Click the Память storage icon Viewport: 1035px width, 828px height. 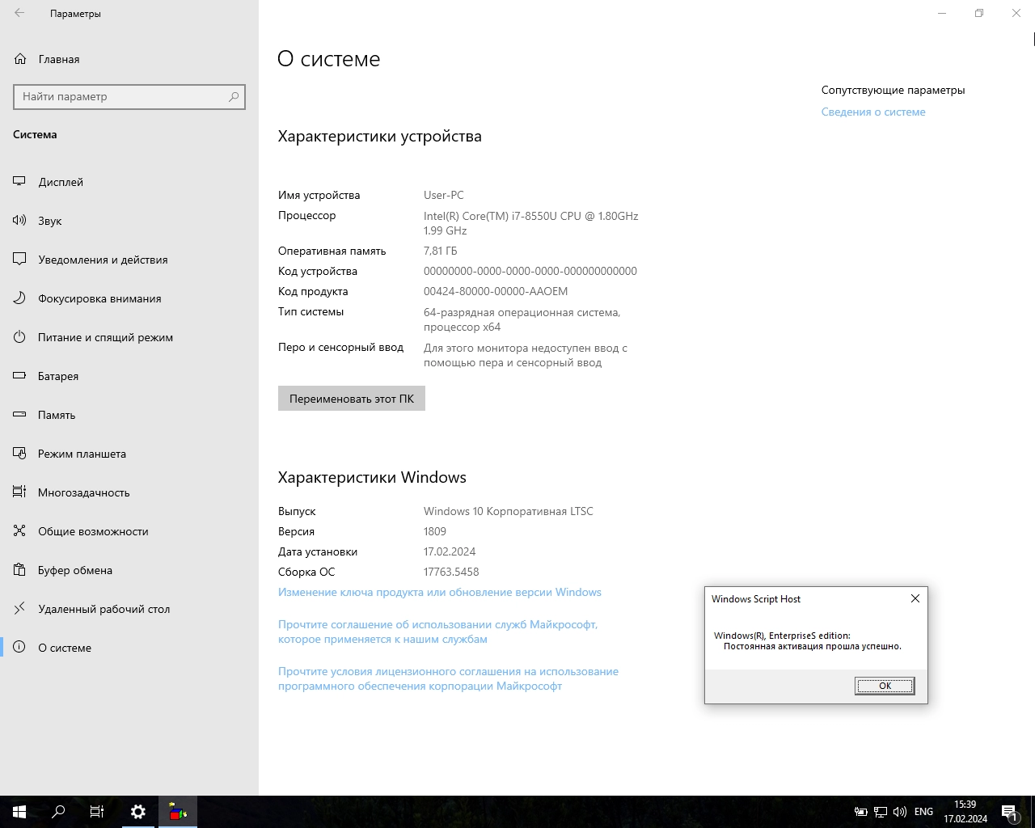[19, 415]
